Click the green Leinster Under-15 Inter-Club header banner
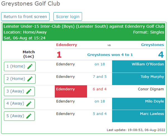 pos(84,32)
